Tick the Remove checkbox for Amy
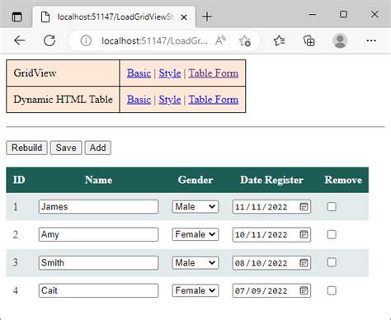391x320 pixels. coord(332,234)
